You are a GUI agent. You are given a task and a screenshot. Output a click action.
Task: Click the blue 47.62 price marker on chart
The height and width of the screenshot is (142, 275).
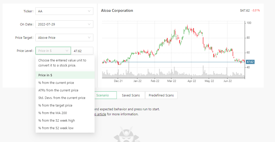(x=250, y=62)
